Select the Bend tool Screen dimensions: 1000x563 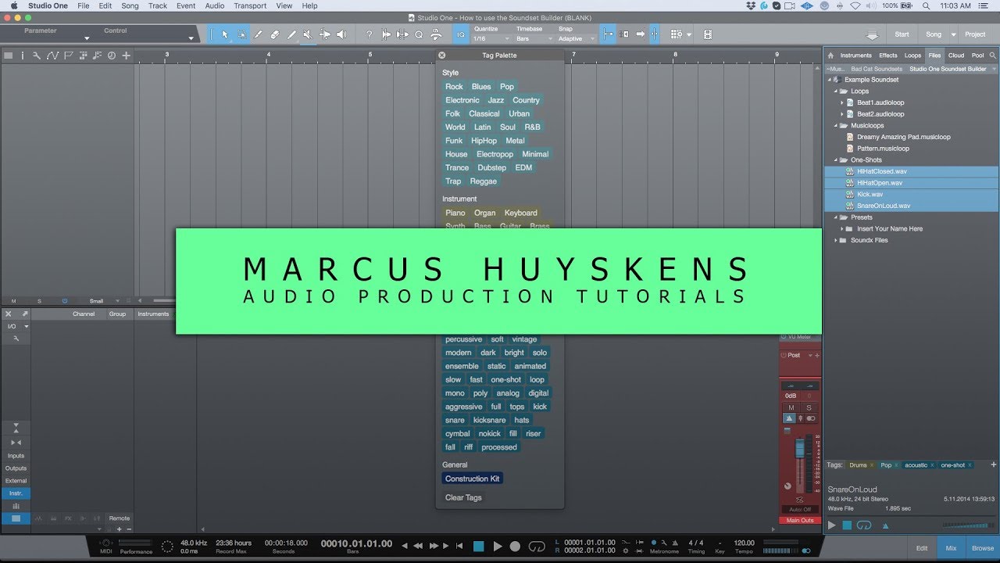pyautogui.click(x=324, y=34)
